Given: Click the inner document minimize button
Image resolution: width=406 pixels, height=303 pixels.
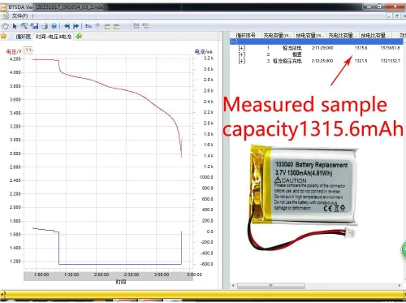Looking at the screenshot, I should pos(389,16).
